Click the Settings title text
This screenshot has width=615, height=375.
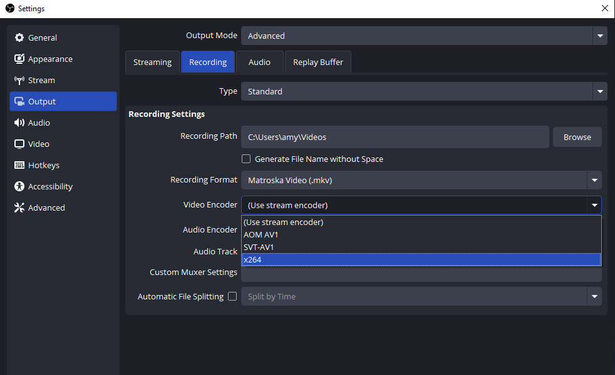[x=31, y=9]
